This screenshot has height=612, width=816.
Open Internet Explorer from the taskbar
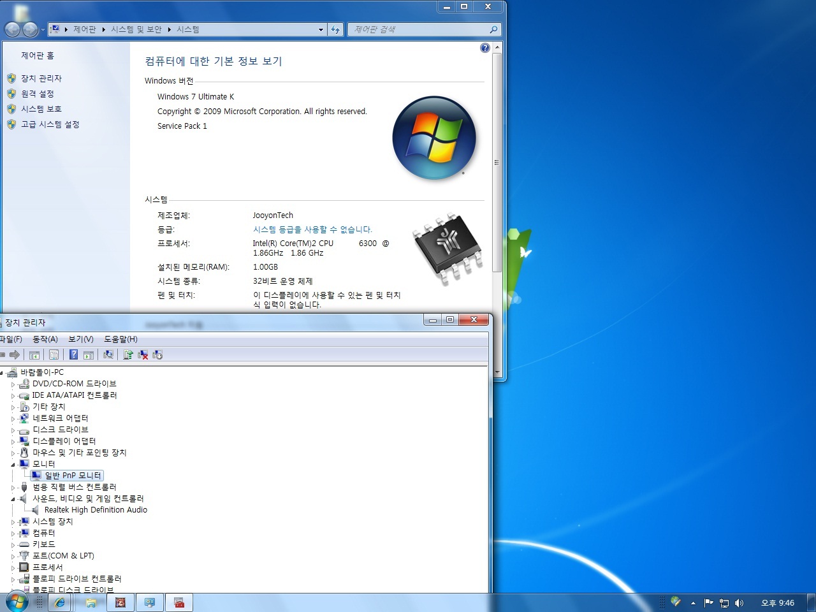pyautogui.click(x=60, y=602)
